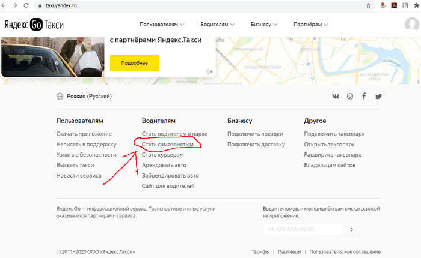The width and height of the screenshot is (421, 258).
Task: Open the VK social page icon
Action: [336, 97]
